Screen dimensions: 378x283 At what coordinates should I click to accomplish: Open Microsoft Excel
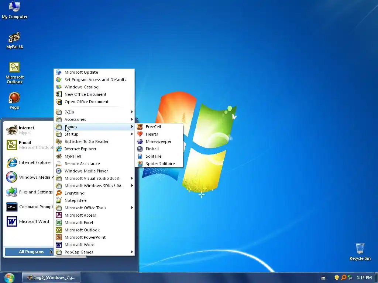(94, 223)
